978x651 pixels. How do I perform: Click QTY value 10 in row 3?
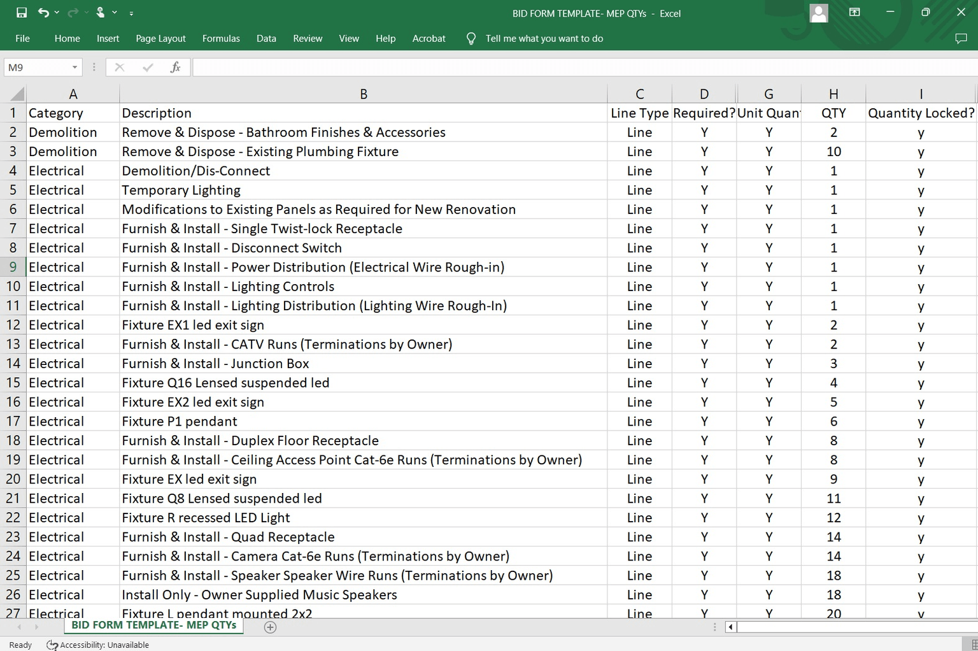coord(833,152)
